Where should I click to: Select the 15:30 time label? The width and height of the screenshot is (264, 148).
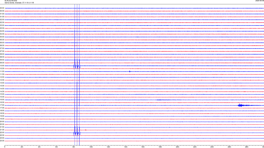tap(2, 97)
